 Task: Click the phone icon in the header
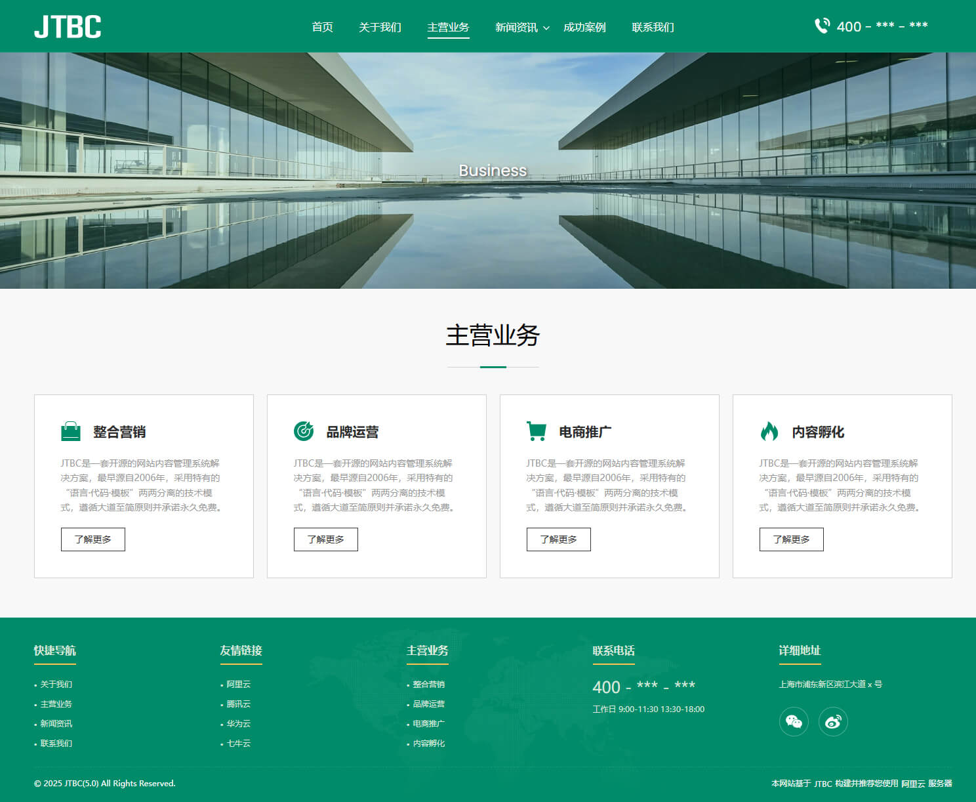click(822, 26)
